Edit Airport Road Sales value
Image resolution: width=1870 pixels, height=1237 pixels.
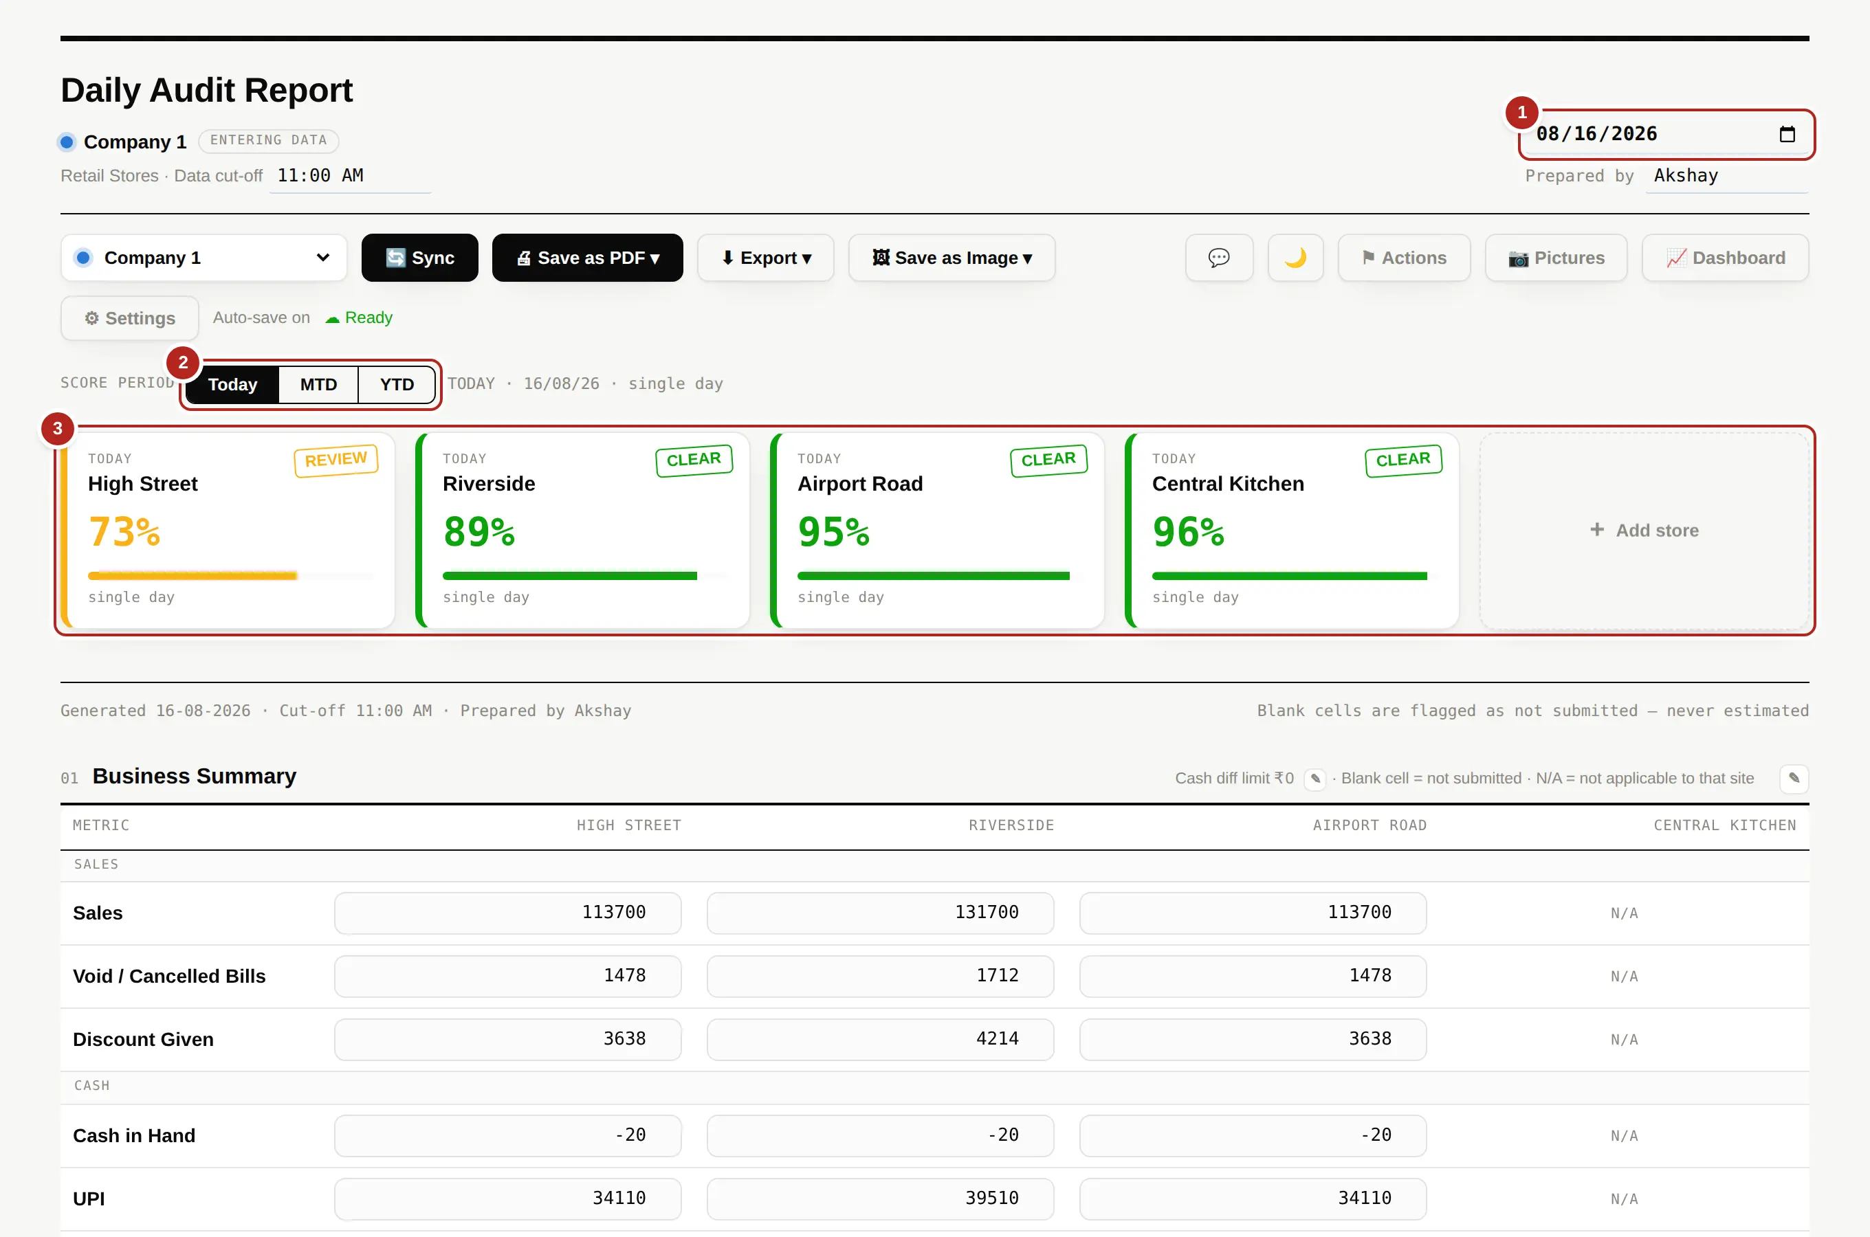point(1252,913)
